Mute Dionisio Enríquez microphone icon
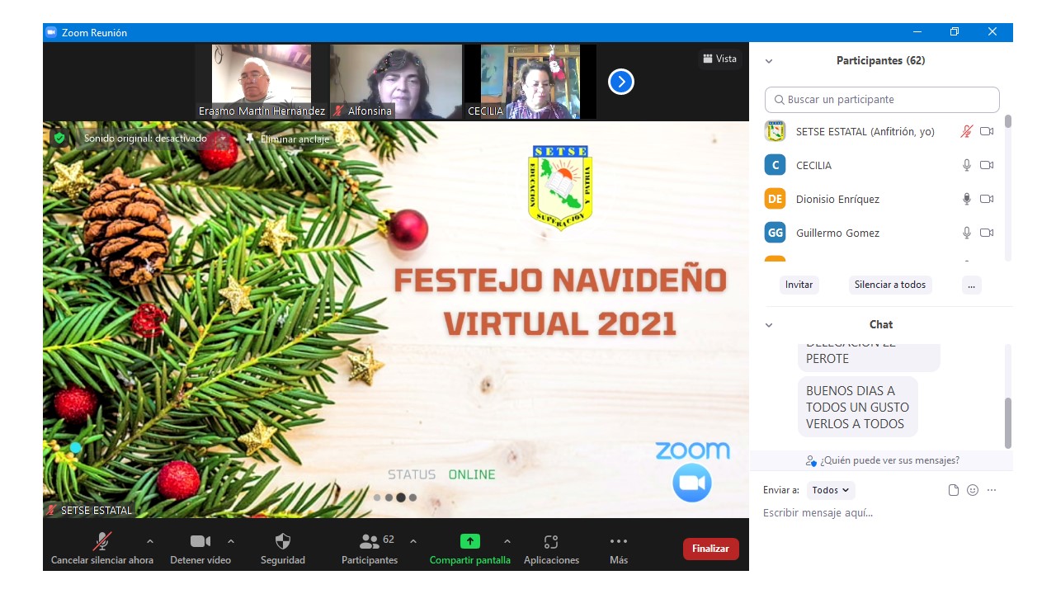This screenshot has width=1056, height=594. 967,199
